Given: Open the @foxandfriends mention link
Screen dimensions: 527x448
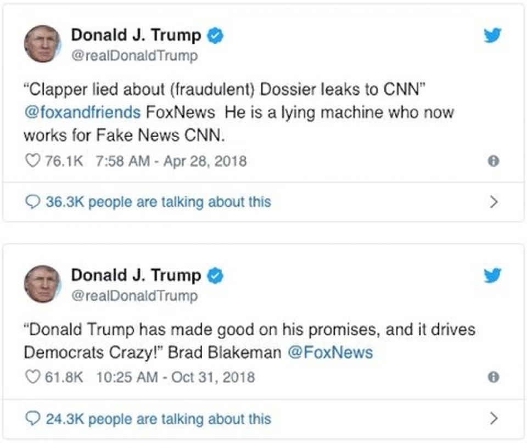Looking at the screenshot, I should coord(82,113).
